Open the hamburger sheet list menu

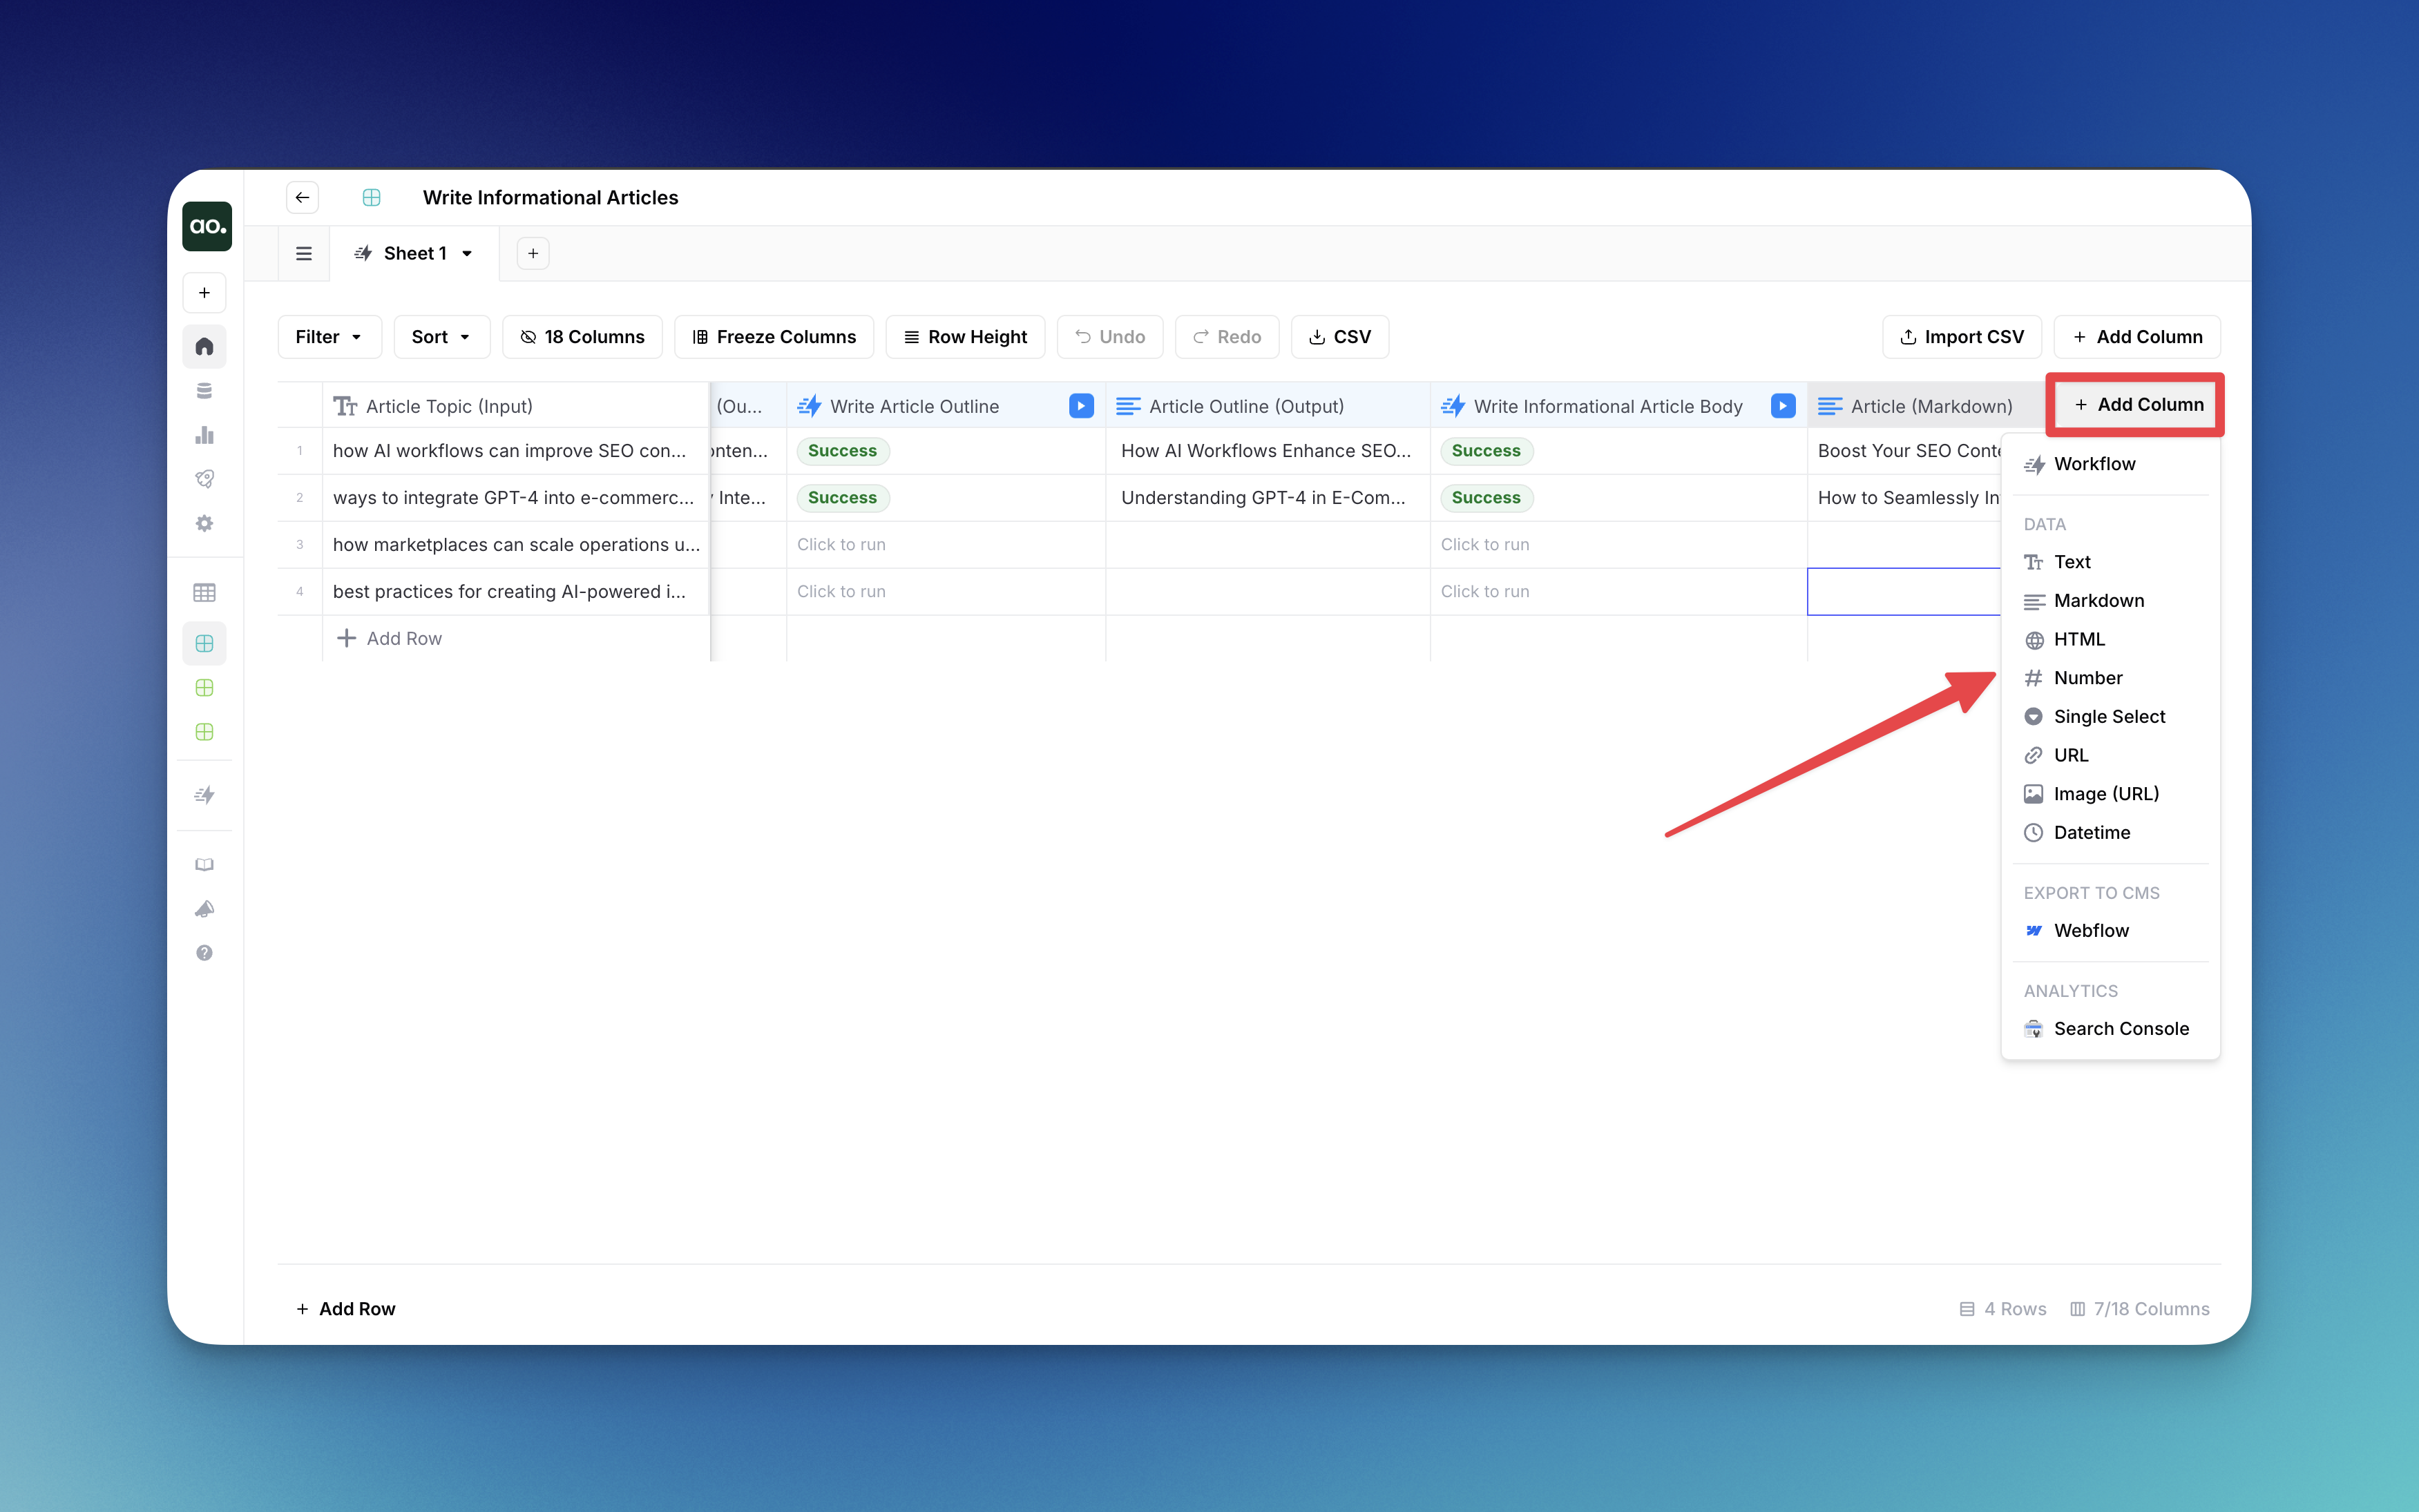coord(304,253)
